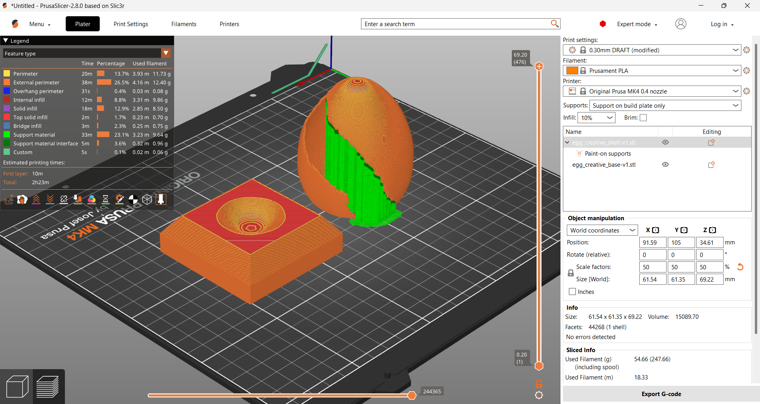Click the search magnifier icon

(555, 24)
